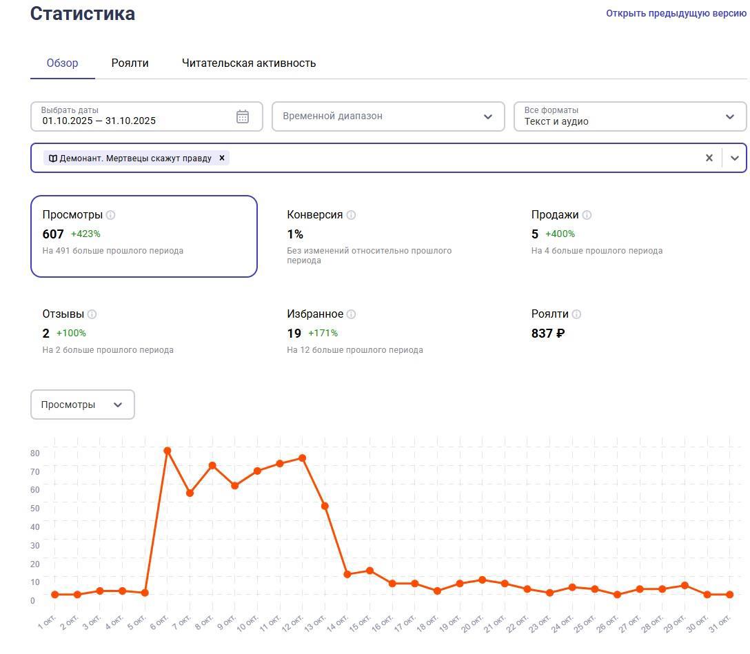Click info icon next to Продажи

pos(587,215)
